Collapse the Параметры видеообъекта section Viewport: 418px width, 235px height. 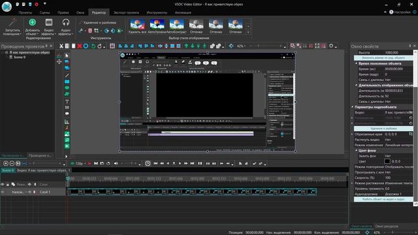pyautogui.click(x=353, y=107)
